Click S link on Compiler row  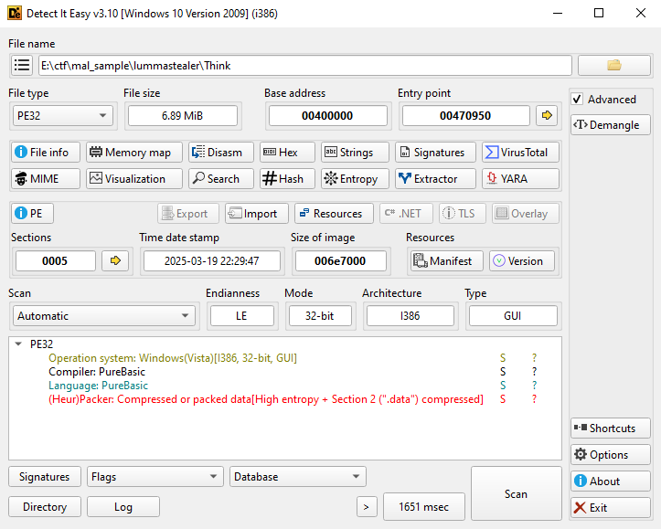(503, 372)
